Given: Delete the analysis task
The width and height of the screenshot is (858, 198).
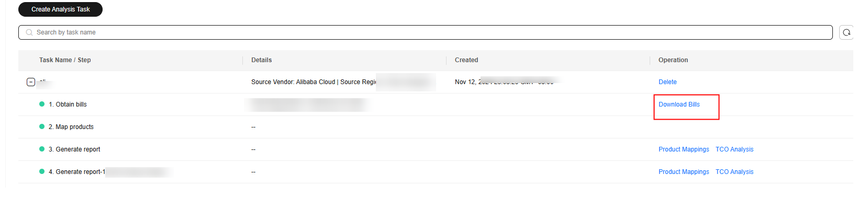Looking at the screenshot, I should pyautogui.click(x=667, y=82).
